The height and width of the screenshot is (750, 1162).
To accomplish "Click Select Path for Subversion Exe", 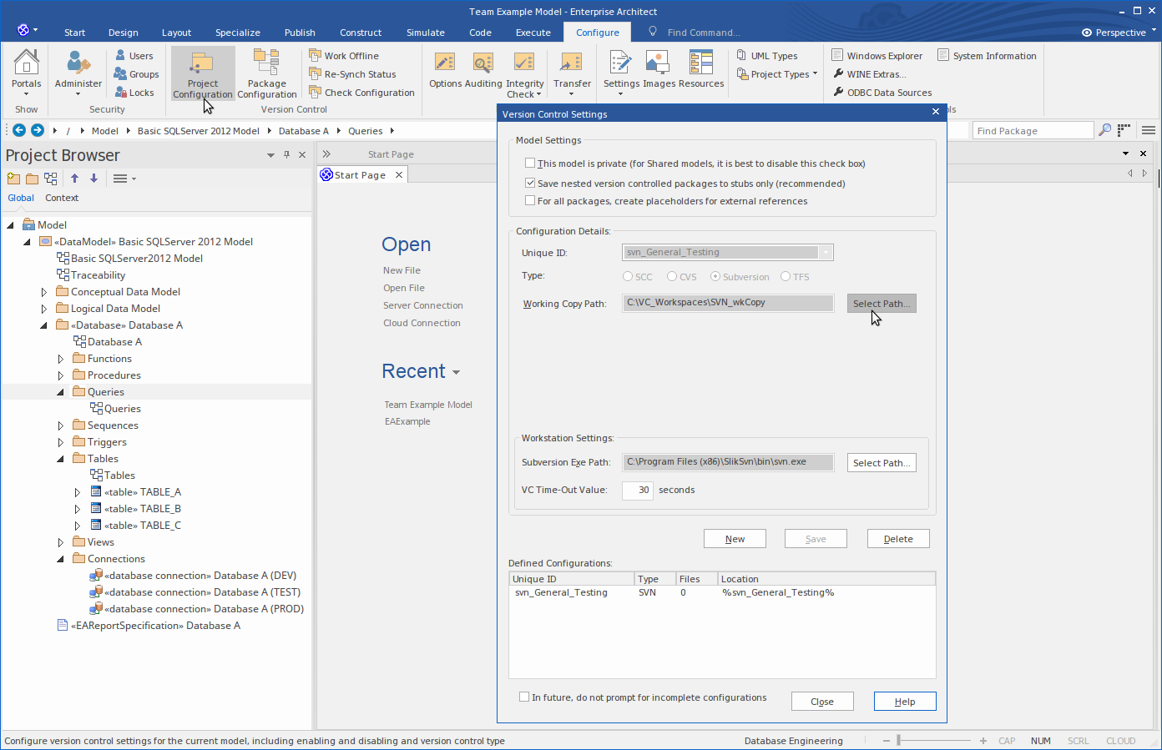I will click(x=882, y=463).
